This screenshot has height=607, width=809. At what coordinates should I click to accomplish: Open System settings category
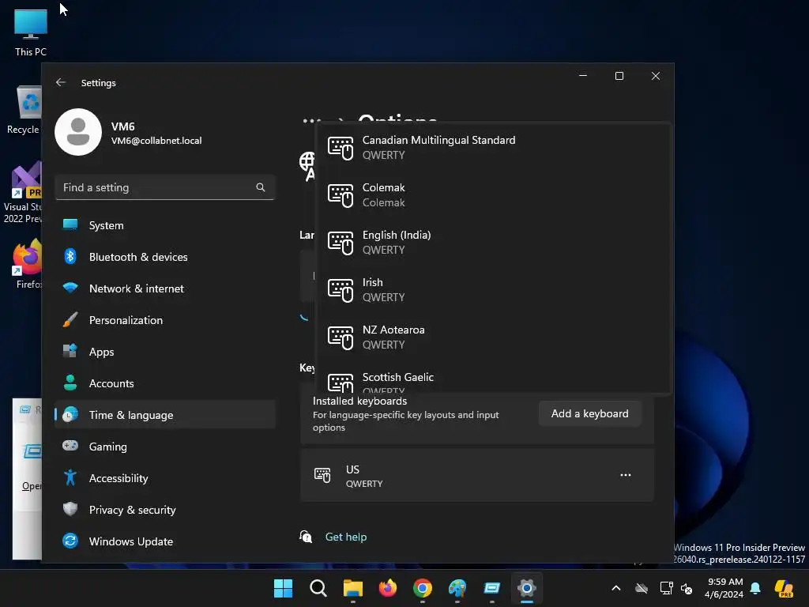(x=164, y=225)
